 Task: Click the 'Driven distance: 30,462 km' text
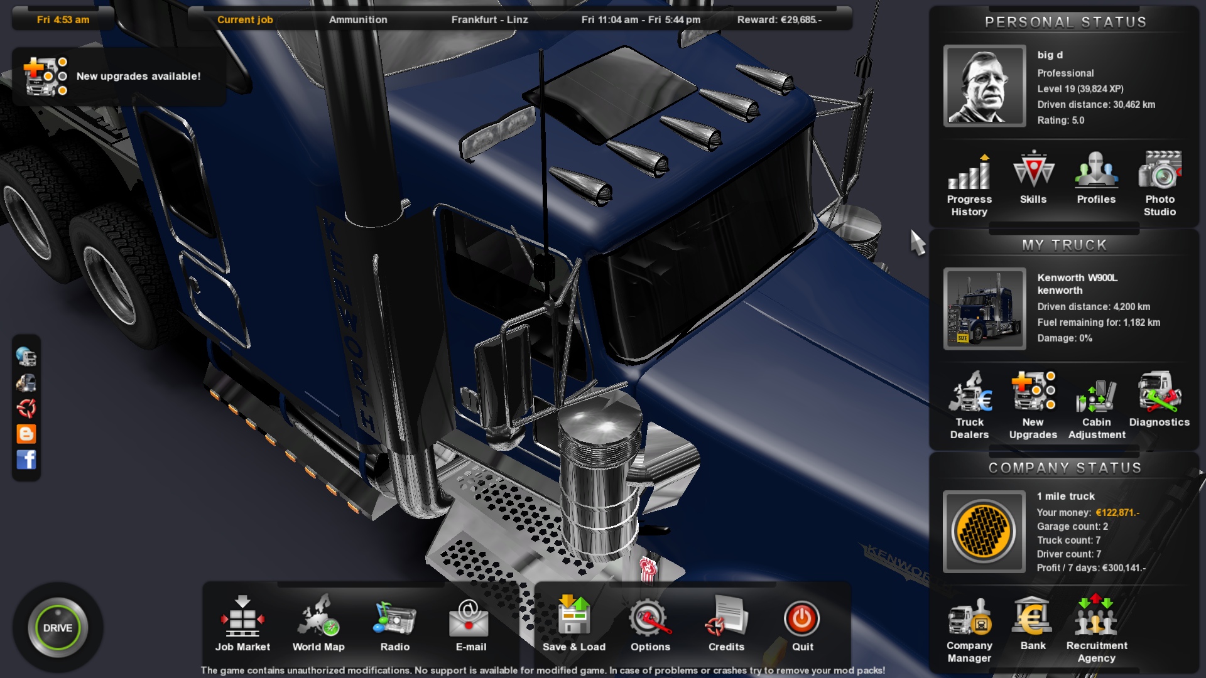[x=1096, y=104]
